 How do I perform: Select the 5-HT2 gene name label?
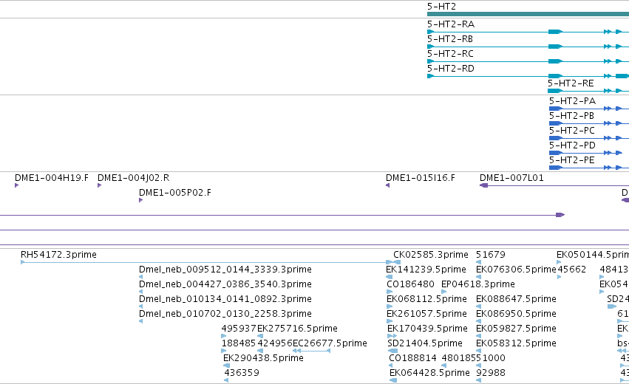pyautogui.click(x=441, y=7)
